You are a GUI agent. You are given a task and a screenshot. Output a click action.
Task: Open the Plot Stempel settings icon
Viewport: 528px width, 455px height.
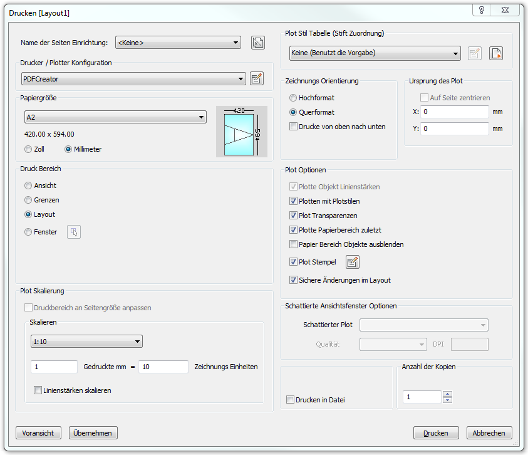click(353, 262)
